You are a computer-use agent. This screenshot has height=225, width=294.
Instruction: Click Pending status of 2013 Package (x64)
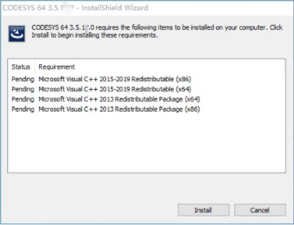23,99
